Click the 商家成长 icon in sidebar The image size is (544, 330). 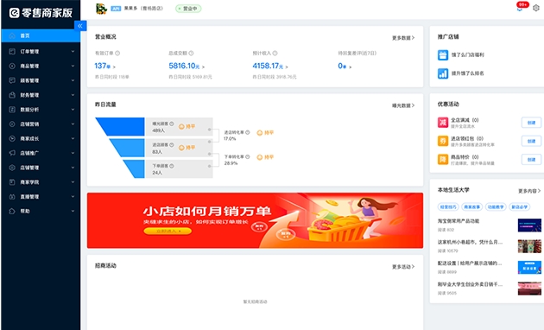[12, 138]
